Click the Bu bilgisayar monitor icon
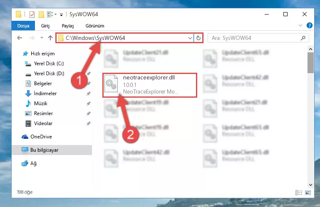320x207 pixels. coord(25,150)
